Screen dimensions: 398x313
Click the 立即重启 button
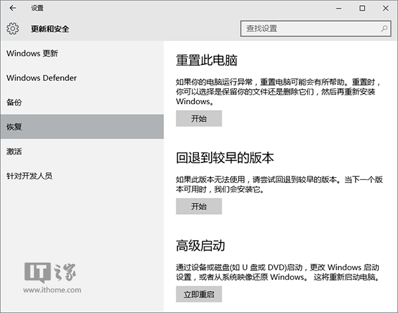198,294
